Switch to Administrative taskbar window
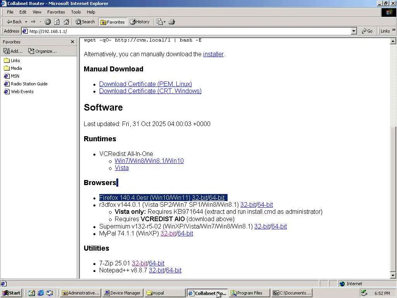This screenshot has height=298, width=397. point(81,293)
